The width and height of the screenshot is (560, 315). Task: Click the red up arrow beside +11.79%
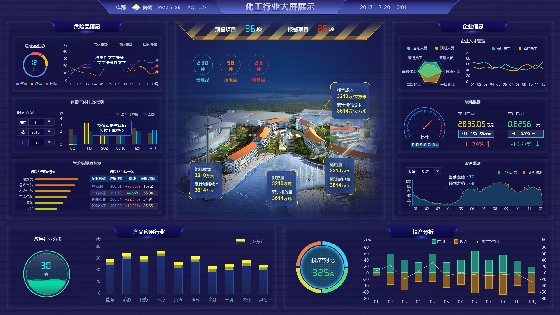click(488, 144)
